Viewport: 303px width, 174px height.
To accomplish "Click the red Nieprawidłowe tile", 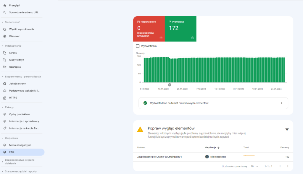I will coord(149,29).
